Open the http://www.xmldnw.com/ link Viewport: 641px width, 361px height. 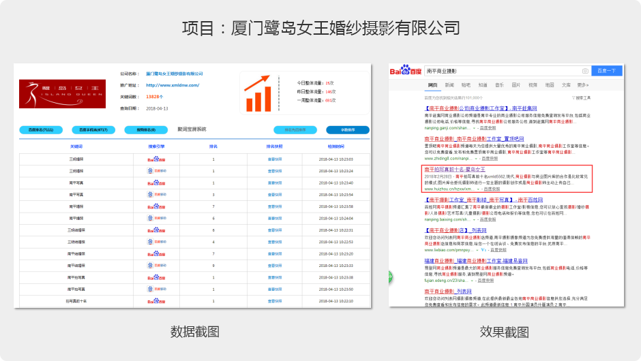(173, 85)
